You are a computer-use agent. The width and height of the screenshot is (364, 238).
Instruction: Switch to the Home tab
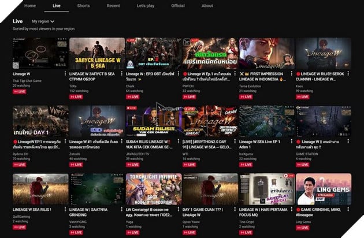tap(30, 6)
